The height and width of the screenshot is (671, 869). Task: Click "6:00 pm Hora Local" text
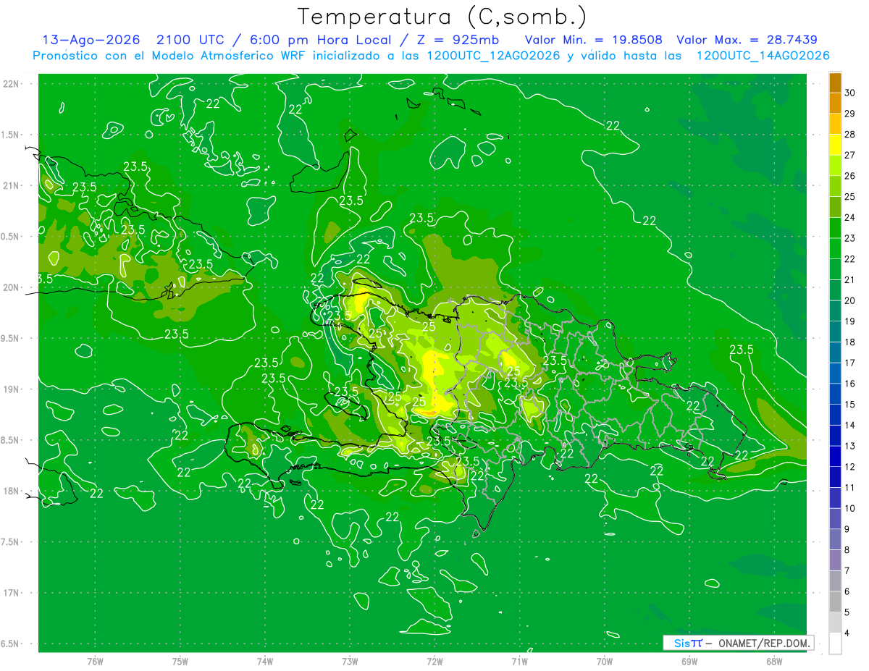[319, 40]
